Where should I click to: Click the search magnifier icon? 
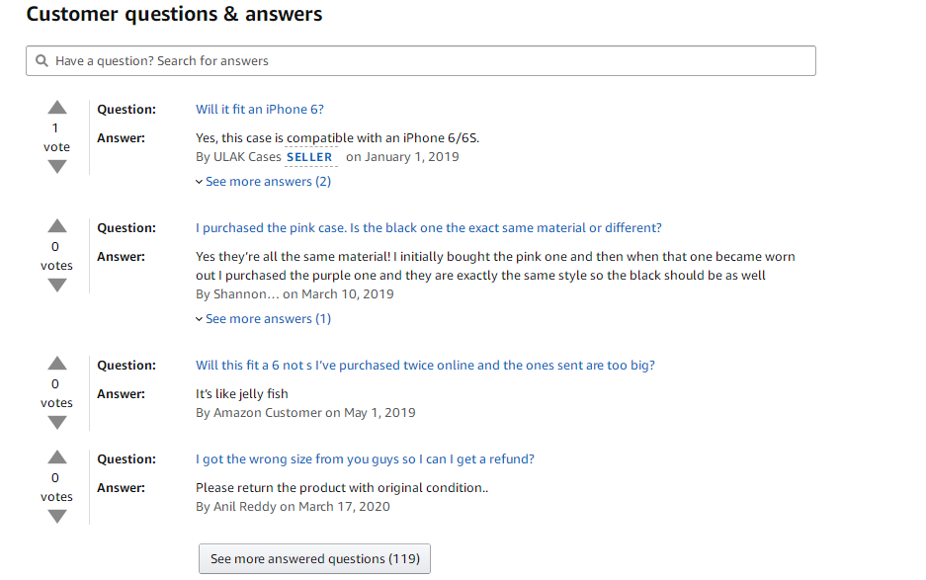[x=42, y=61]
